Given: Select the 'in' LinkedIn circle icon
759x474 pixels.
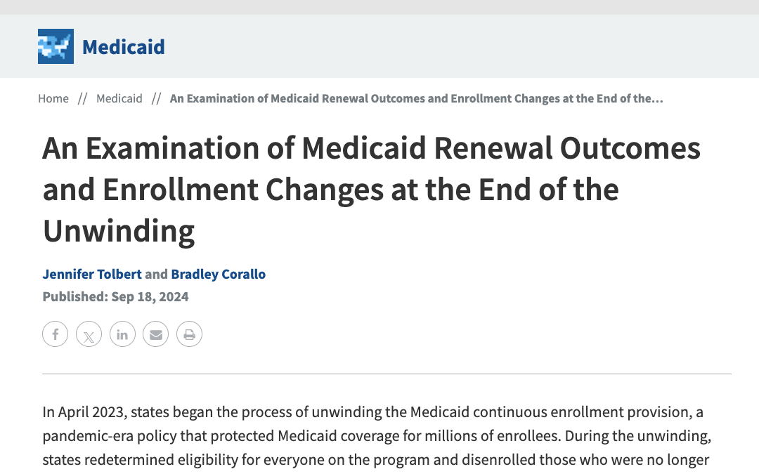Looking at the screenshot, I should click(x=122, y=334).
